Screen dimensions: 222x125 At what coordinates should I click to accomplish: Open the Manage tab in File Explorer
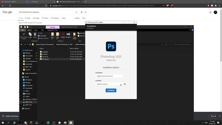pos(52,27)
